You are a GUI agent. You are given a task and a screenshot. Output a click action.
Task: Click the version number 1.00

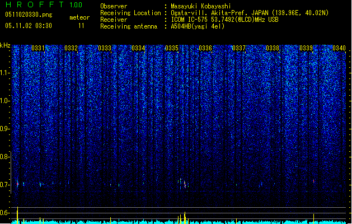coord(76,4)
